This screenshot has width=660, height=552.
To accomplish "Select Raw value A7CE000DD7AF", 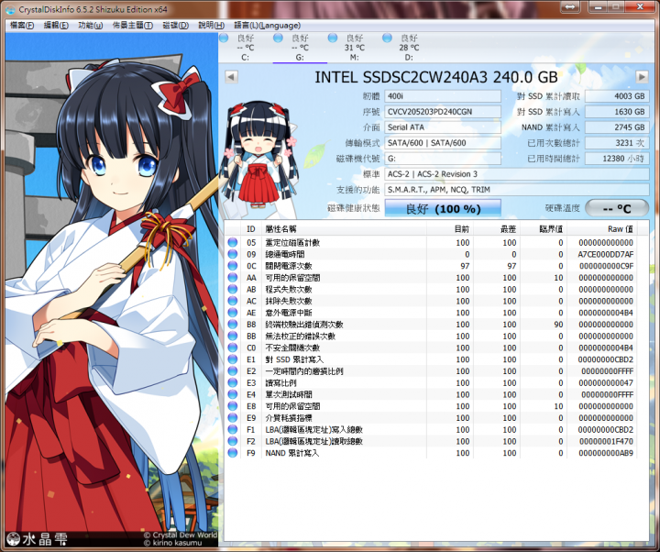I will click(606, 254).
